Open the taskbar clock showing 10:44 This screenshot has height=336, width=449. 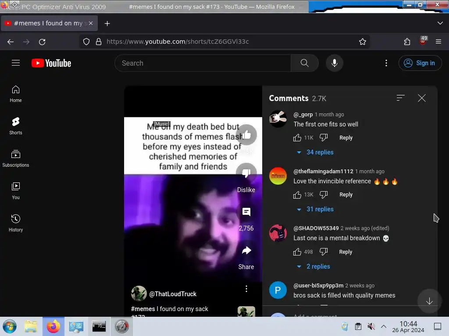tap(408, 326)
